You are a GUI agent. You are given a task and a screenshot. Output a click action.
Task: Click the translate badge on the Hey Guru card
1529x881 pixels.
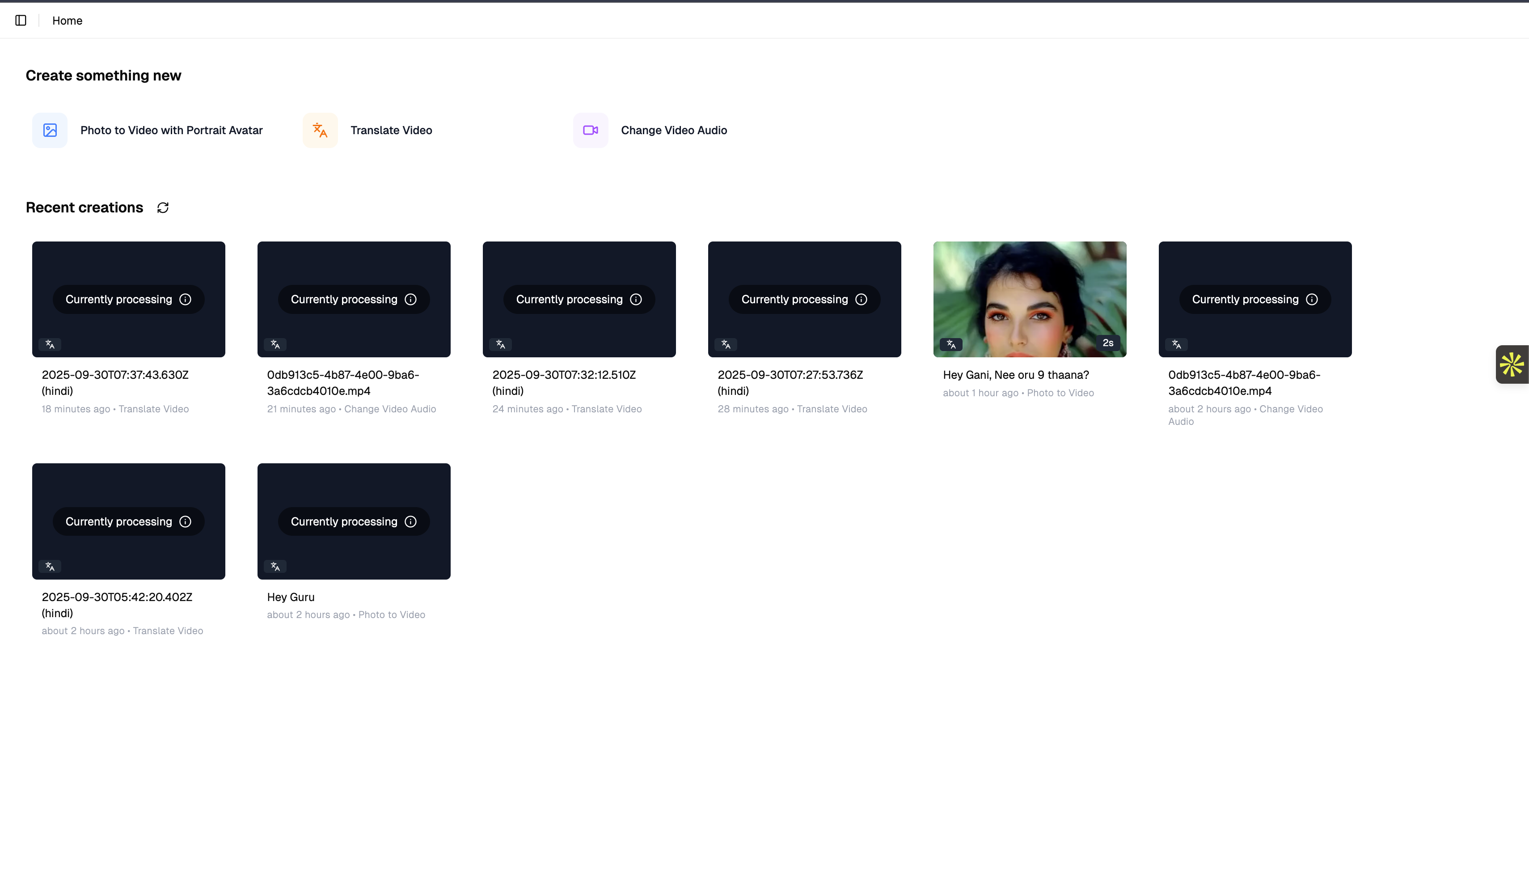(x=275, y=566)
